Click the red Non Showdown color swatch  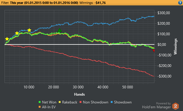point(80,102)
